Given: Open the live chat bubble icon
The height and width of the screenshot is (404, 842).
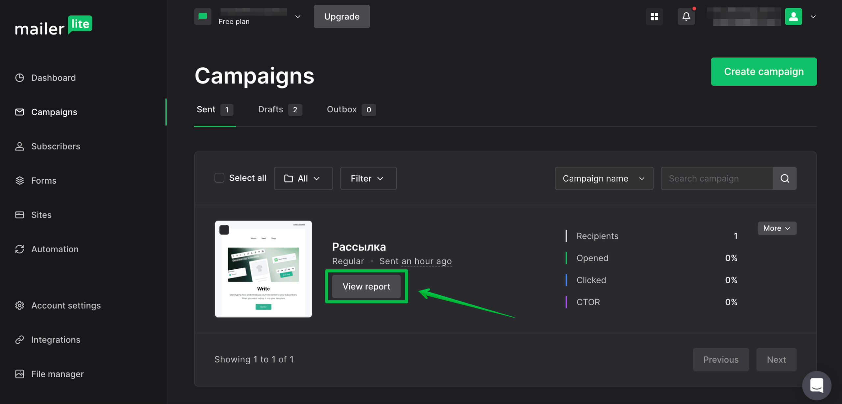Looking at the screenshot, I should point(816,385).
